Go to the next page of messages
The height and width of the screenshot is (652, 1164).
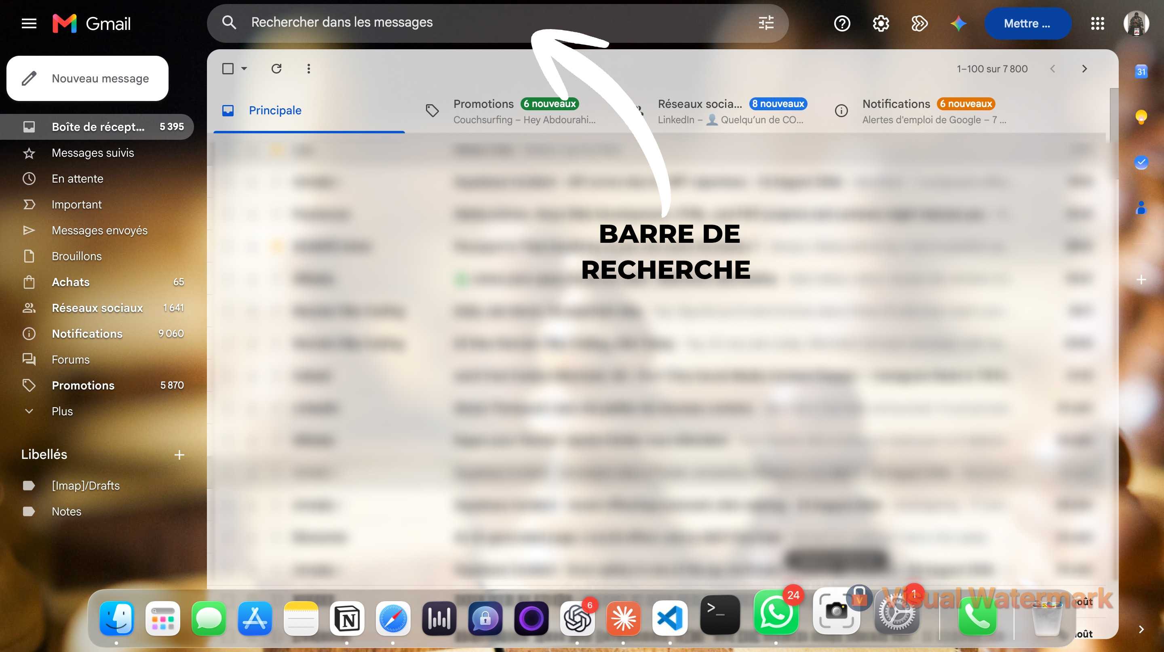point(1084,69)
